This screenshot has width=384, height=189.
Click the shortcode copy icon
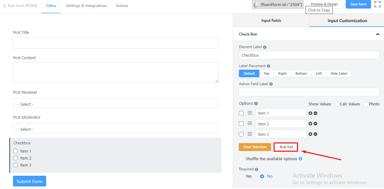point(256,4)
